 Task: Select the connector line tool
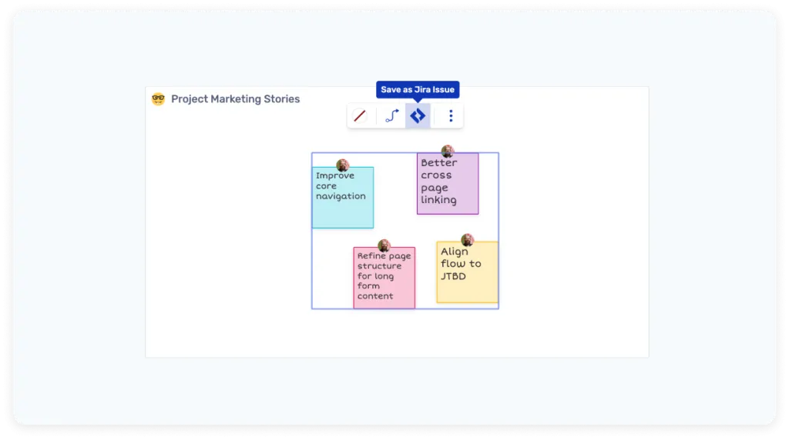(x=392, y=116)
